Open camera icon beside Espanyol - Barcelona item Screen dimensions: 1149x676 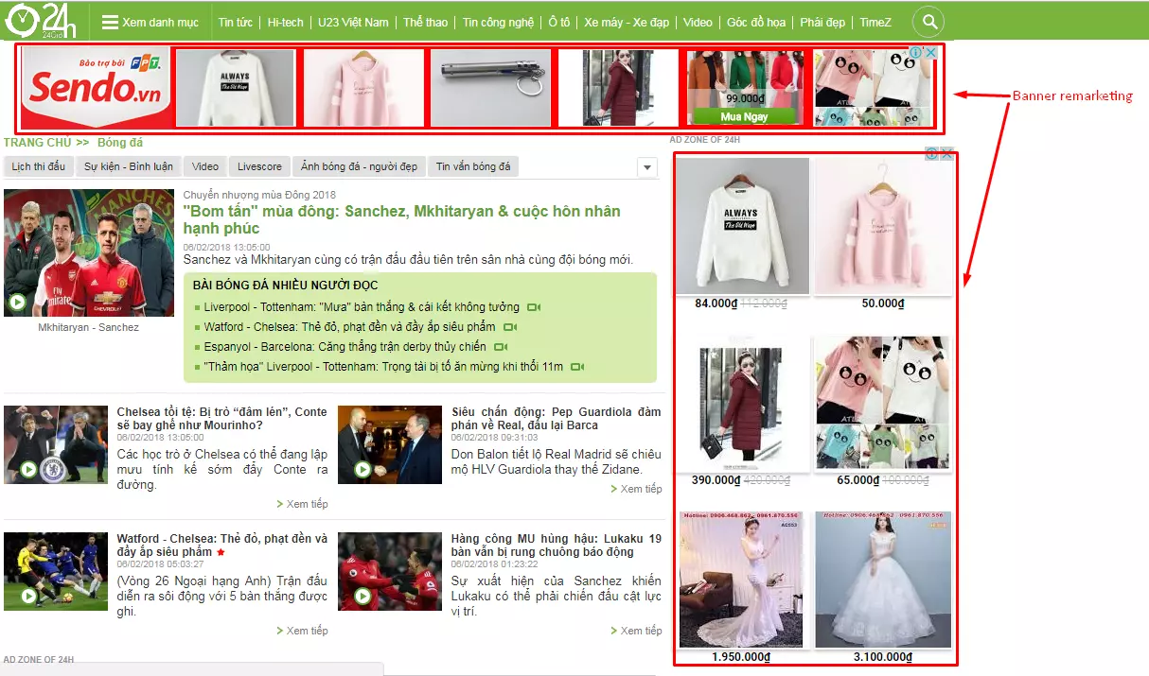(x=501, y=347)
